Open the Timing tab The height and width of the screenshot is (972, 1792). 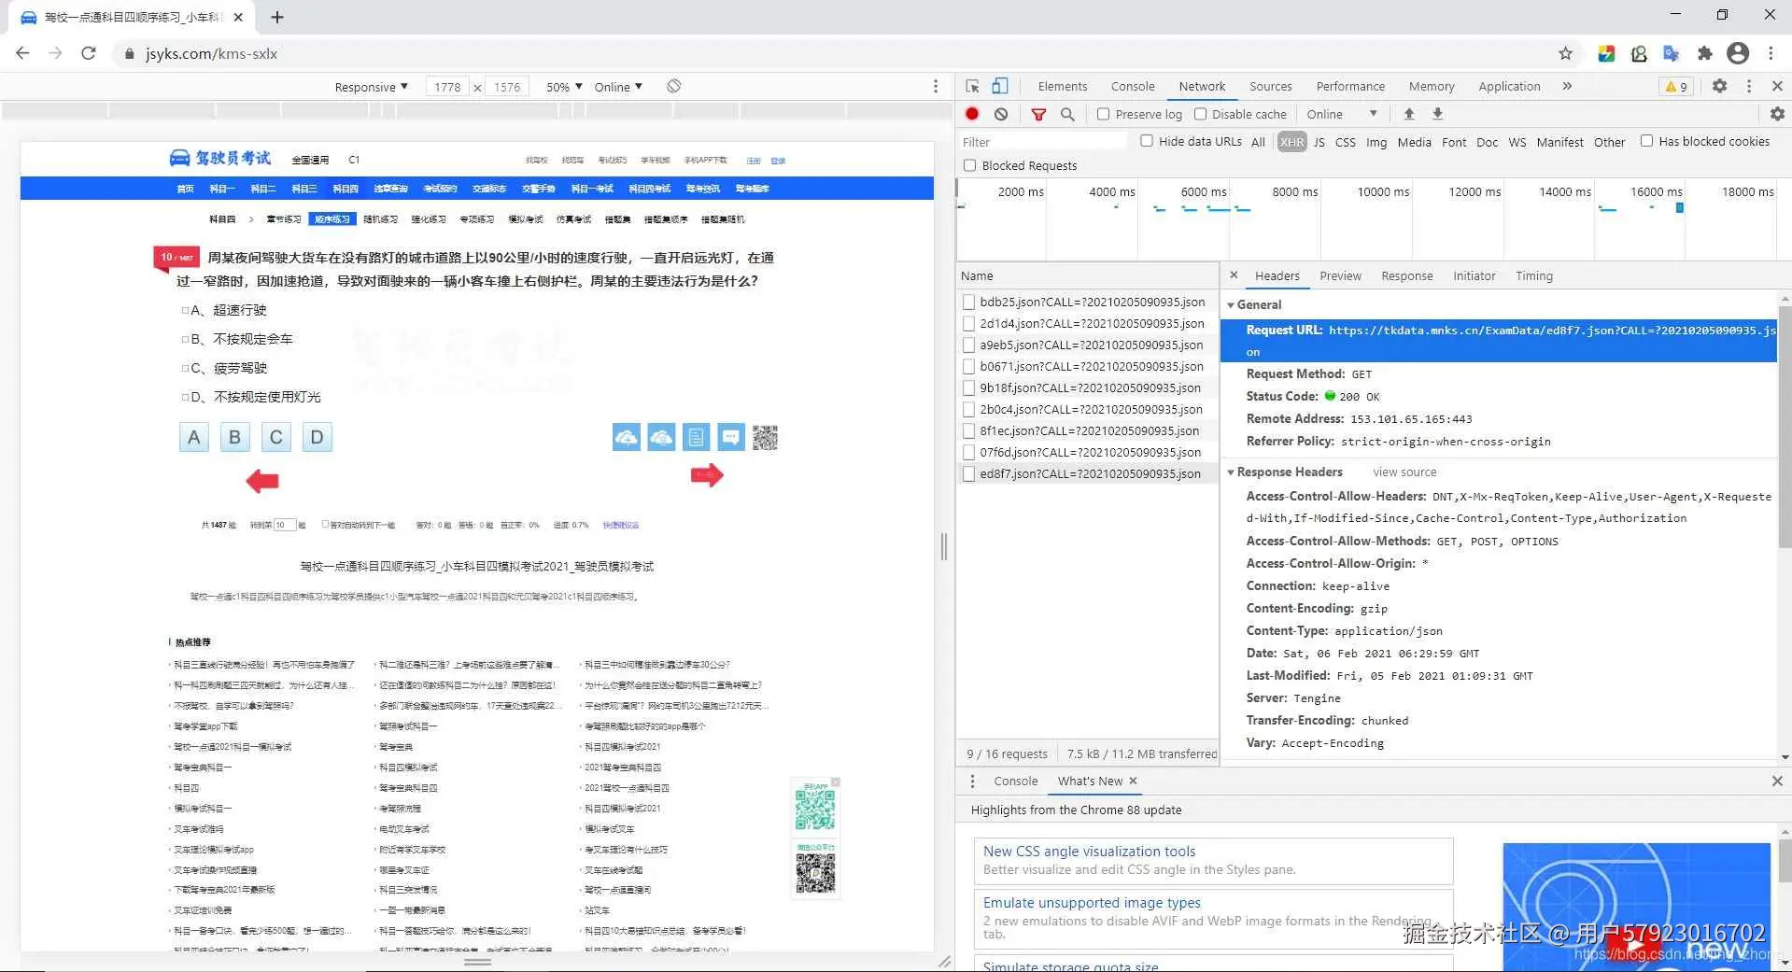point(1534,275)
